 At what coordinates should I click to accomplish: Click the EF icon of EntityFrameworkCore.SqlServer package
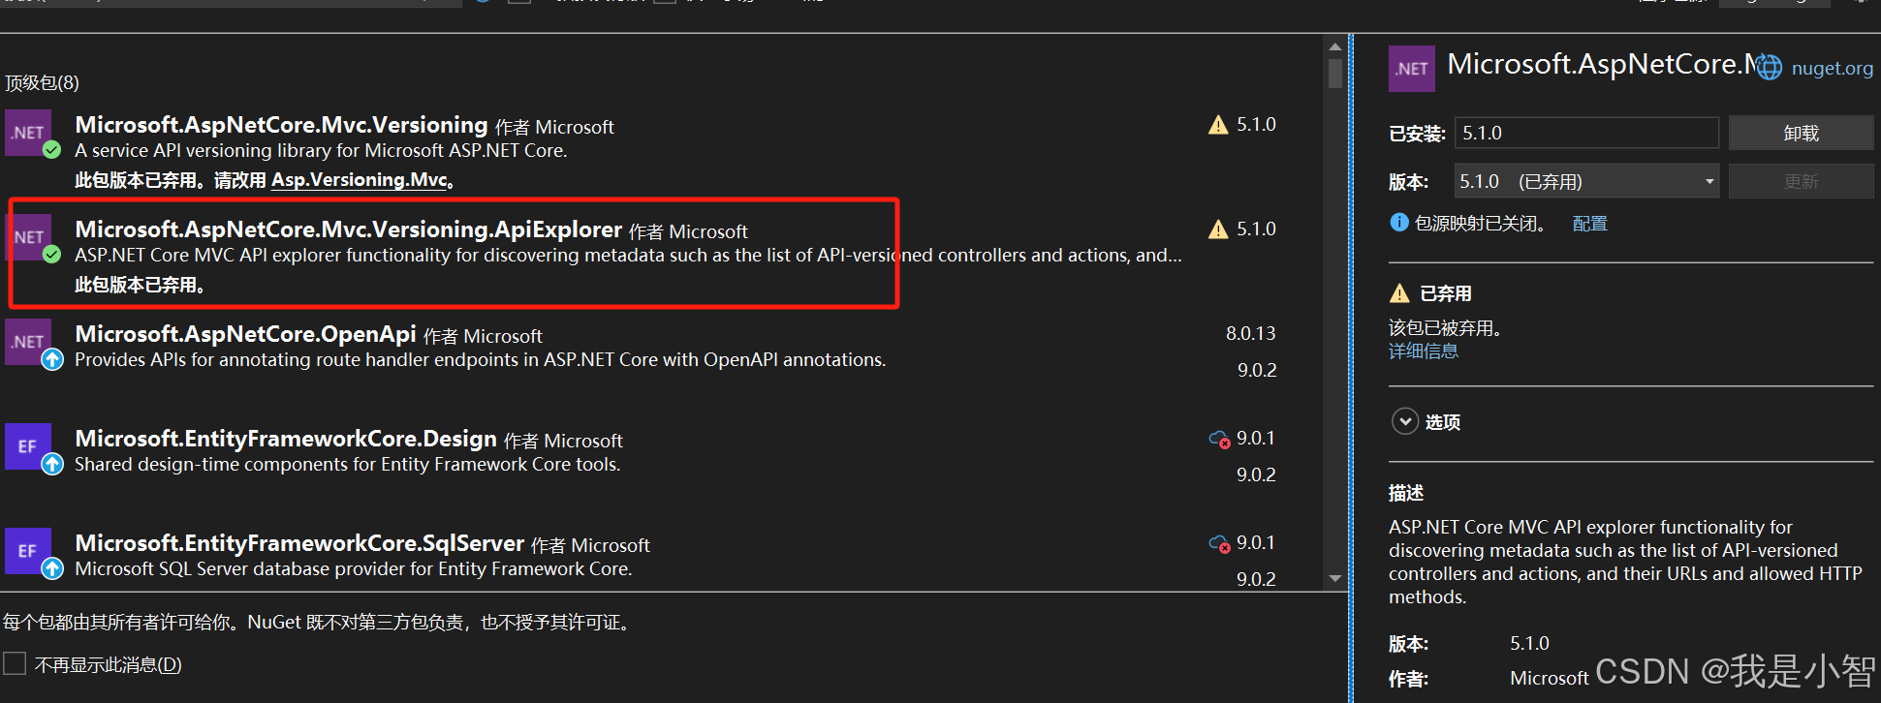28,551
